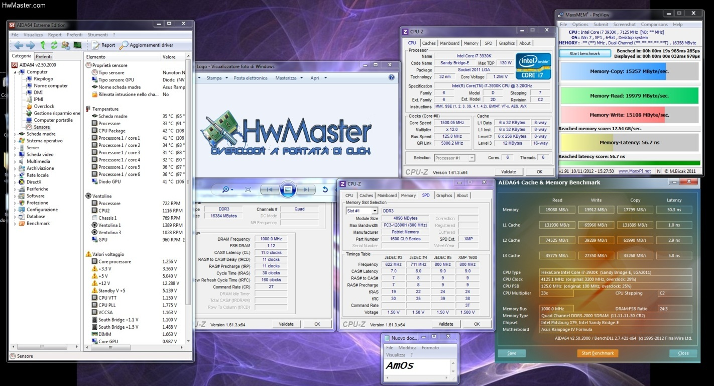Open www.MaxxPI.net link in MaxxMEM
The image size is (714, 386).
tap(634, 171)
